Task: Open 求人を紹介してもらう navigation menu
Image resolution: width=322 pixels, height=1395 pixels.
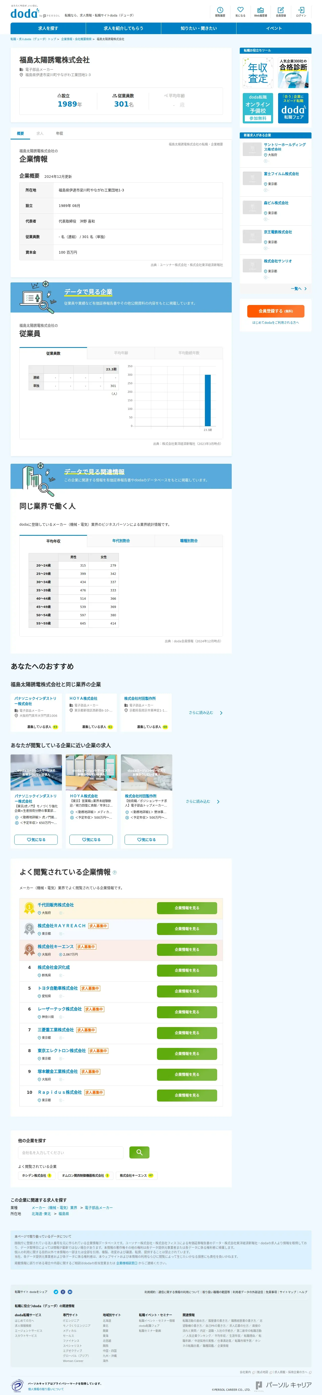Action: (123, 28)
